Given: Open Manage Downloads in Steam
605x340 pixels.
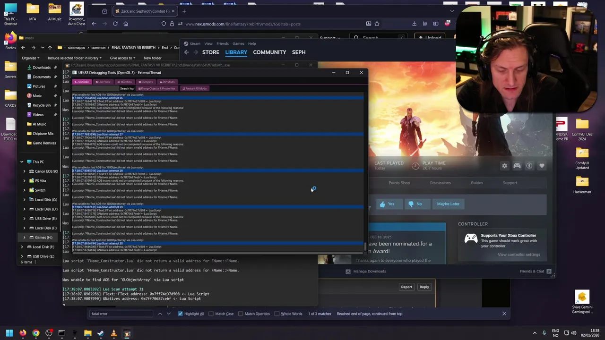Looking at the screenshot, I should pyautogui.click(x=366, y=272).
